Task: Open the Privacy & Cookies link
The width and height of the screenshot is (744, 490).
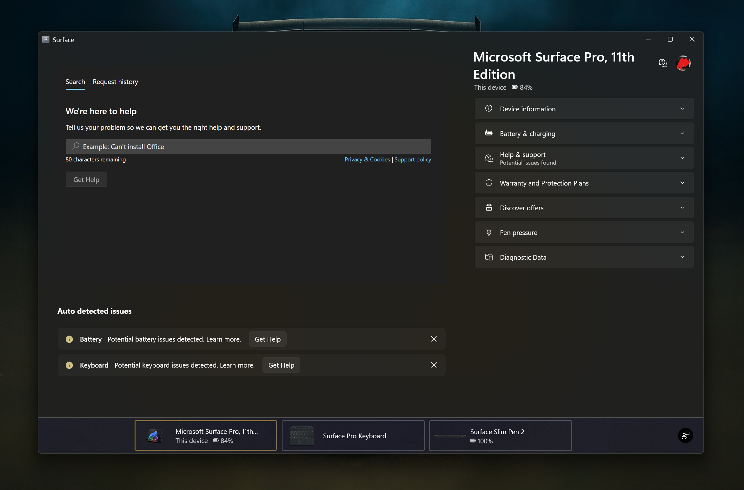Action: tap(367, 159)
